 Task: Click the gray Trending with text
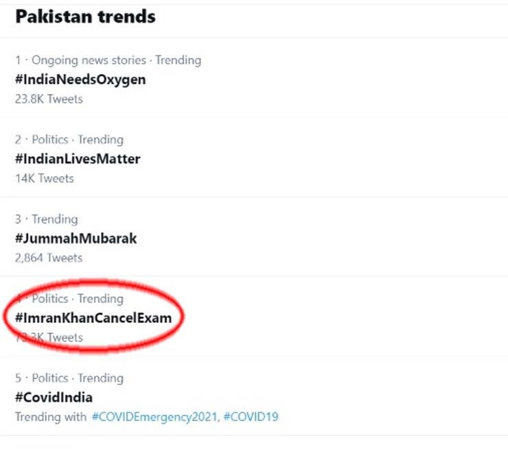[50, 417]
